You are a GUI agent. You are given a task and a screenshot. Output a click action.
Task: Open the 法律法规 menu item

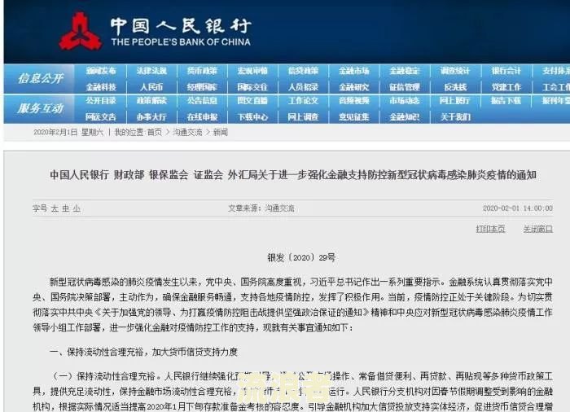(x=151, y=71)
